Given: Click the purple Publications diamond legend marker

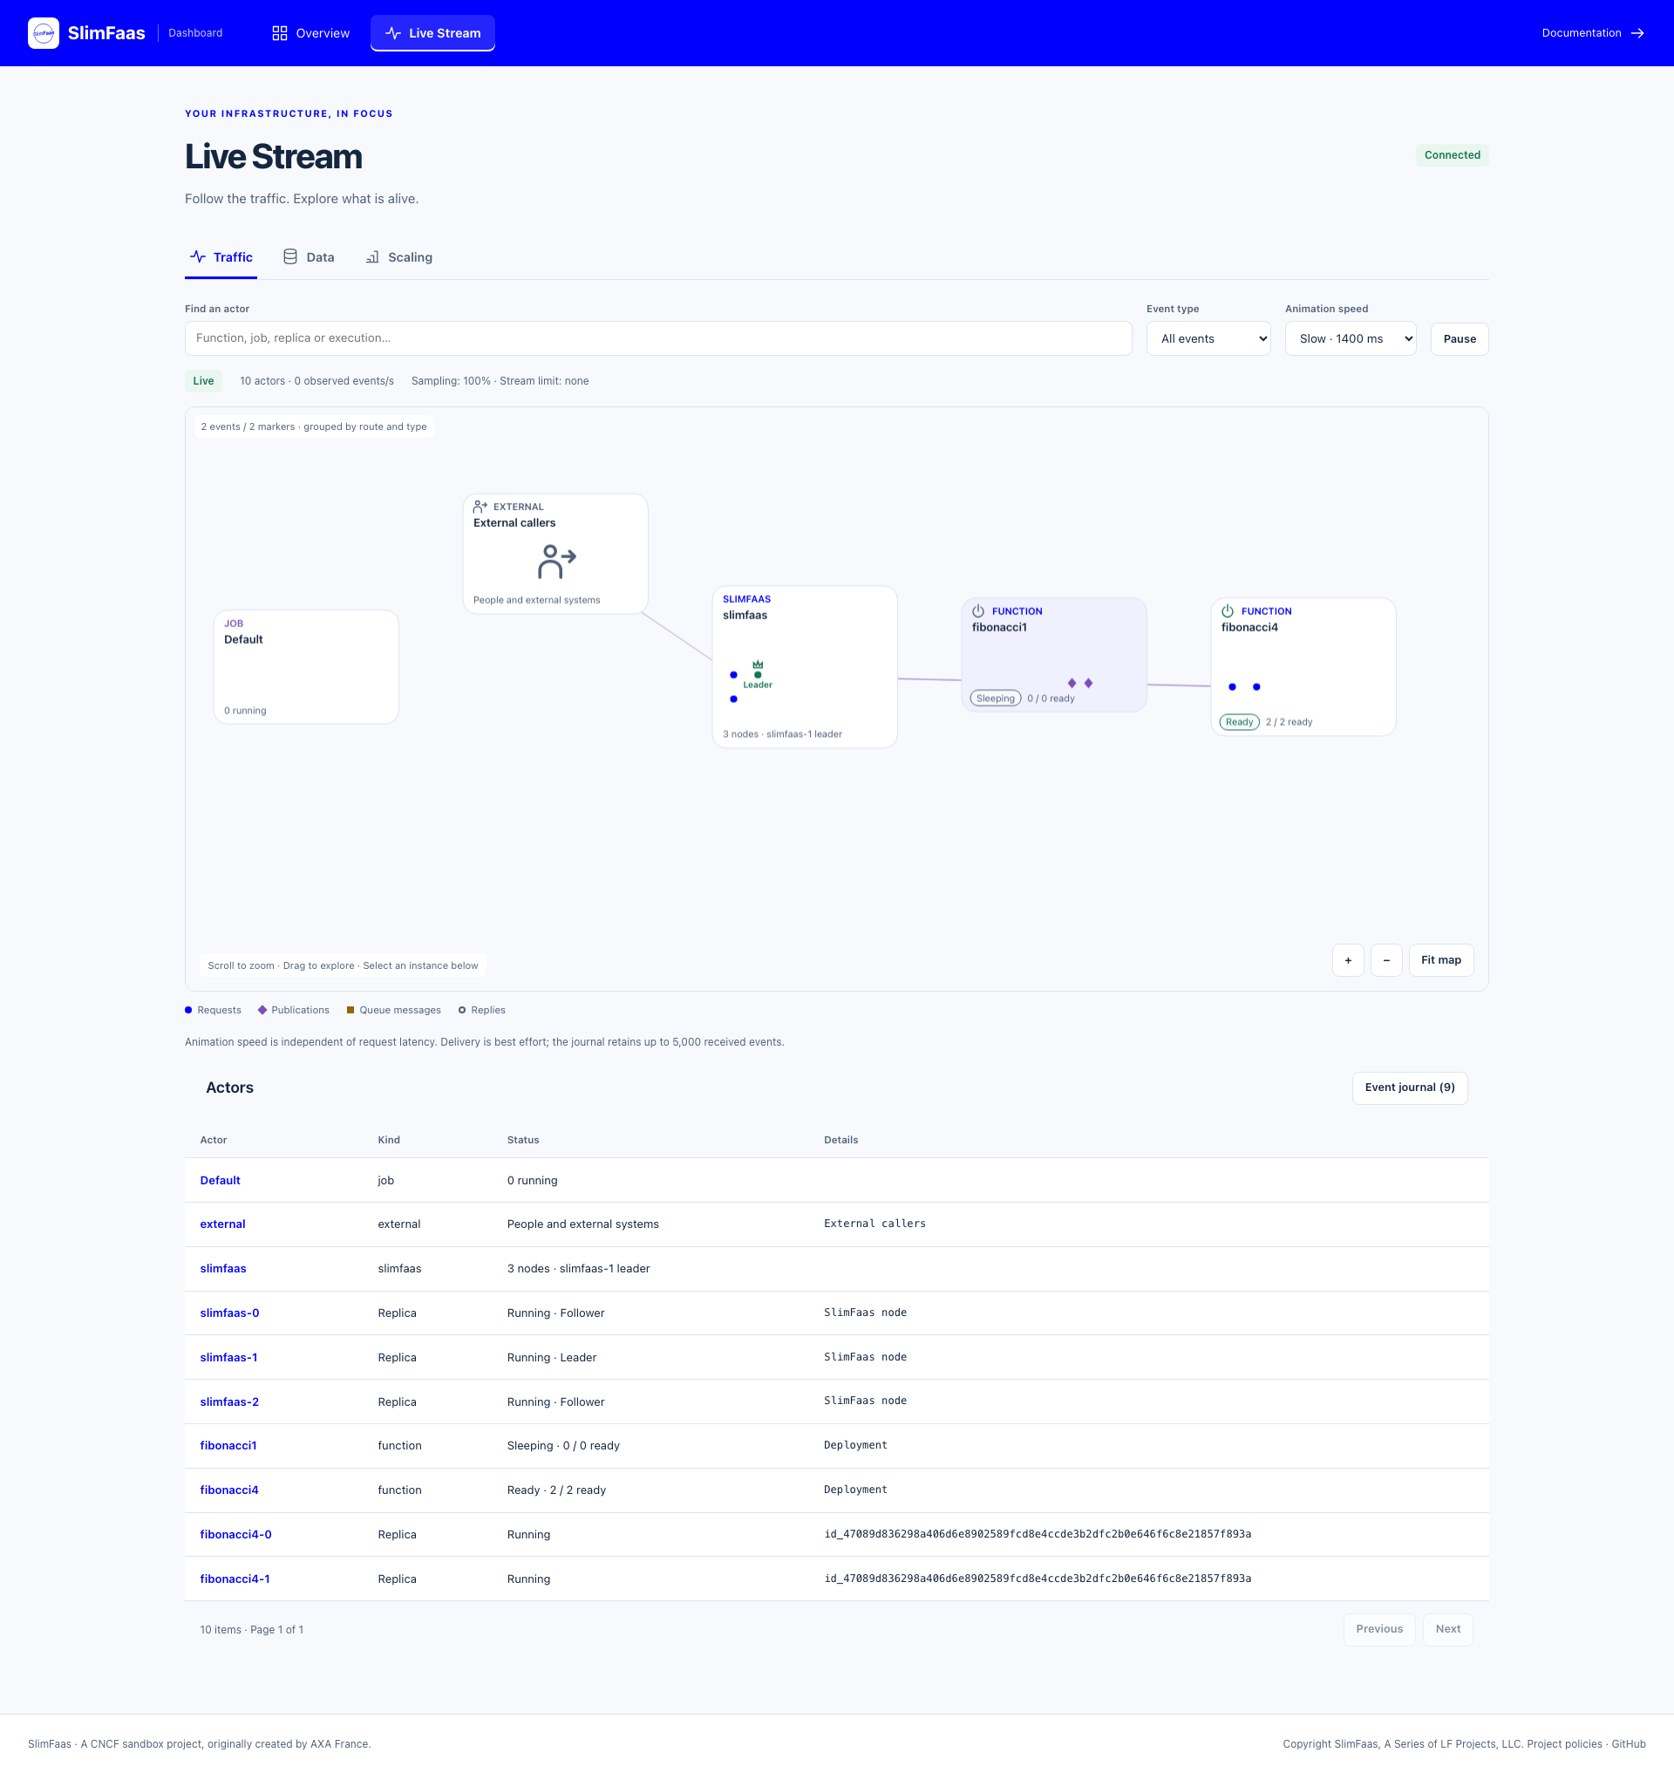Looking at the screenshot, I should tap(262, 1010).
